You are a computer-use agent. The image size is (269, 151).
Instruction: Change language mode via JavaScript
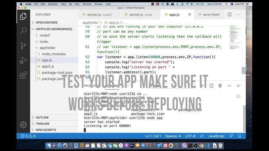click(x=216, y=136)
